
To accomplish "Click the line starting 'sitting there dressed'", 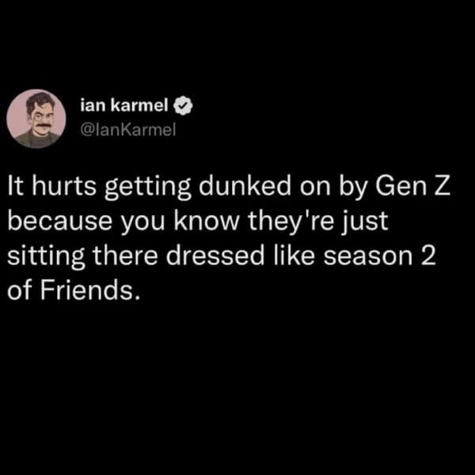I will pyautogui.click(x=222, y=256).
